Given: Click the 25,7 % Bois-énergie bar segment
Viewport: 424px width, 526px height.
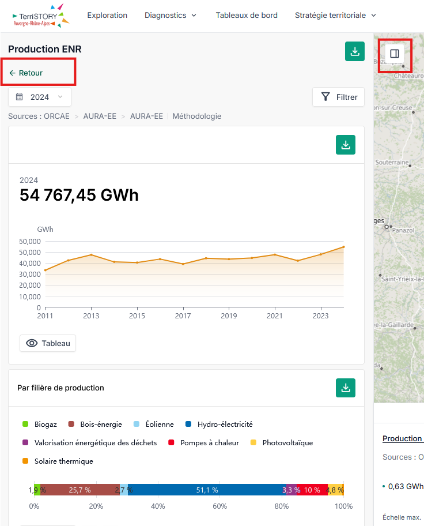Looking at the screenshot, I should (x=80, y=490).
